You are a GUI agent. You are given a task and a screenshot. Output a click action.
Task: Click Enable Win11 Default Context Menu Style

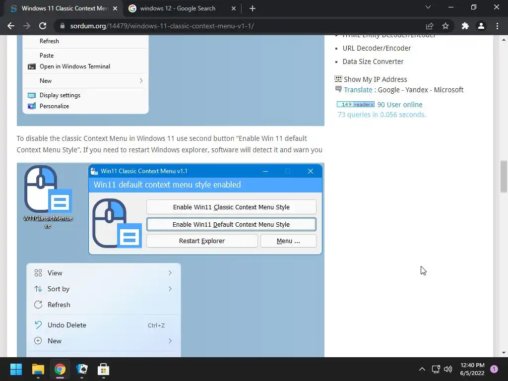pyautogui.click(x=231, y=224)
